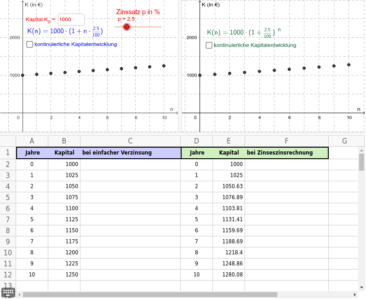The height and width of the screenshot is (299, 366).
Task: Click the red interest rate slider knob
Action: tap(126, 27)
